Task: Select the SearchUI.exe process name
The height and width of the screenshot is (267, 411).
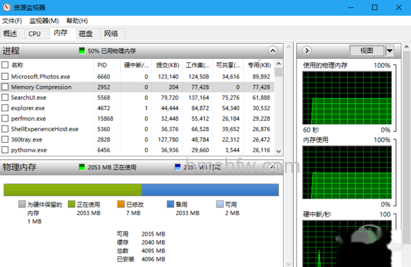Action: pyautogui.click(x=29, y=98)
